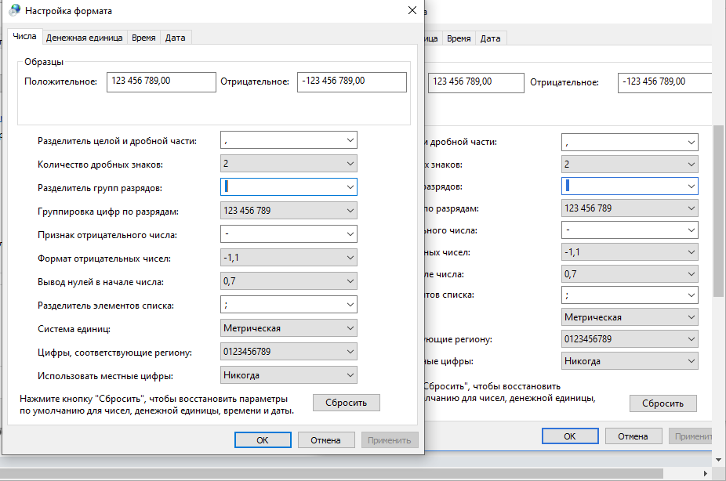Select the Дата tab in the front dialog
726x481 pixels.
point(175,38)
